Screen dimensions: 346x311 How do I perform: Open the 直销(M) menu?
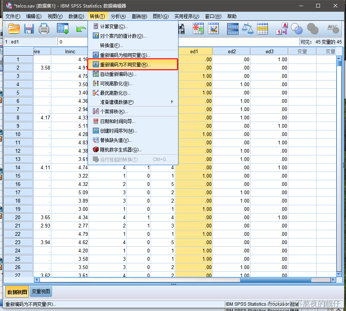coord(140,16)
